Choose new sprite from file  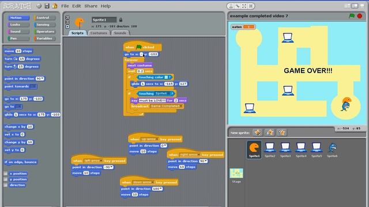[270, 133]
